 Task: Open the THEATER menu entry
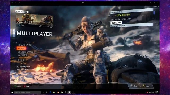22,55
